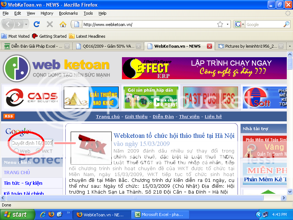Select the Web radio button

point(16,151)
